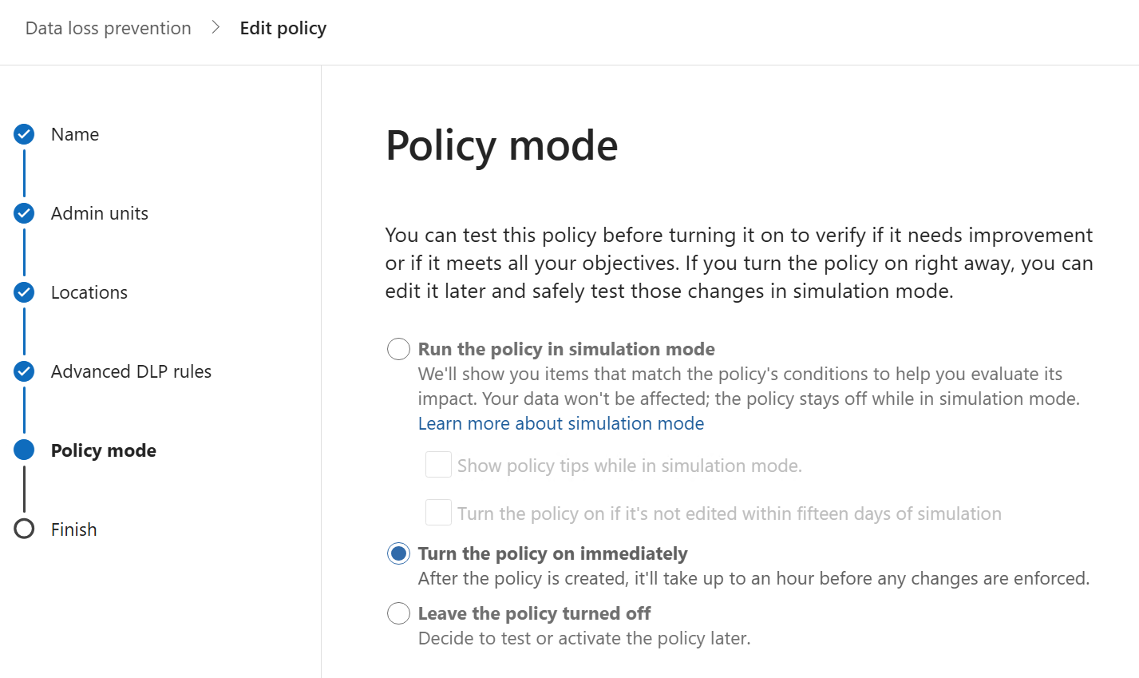Image resolution: width=1139 pixels, height=678 pixels.
Task: Navigate to the Locations step label
Action: coord(89,292)
